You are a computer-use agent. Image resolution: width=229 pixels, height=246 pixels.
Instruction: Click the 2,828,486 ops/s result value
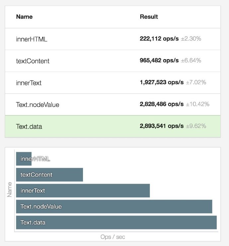(162, 104)
